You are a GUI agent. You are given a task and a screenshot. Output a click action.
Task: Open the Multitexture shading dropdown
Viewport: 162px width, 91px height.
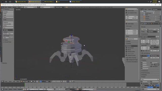(132, 46)
